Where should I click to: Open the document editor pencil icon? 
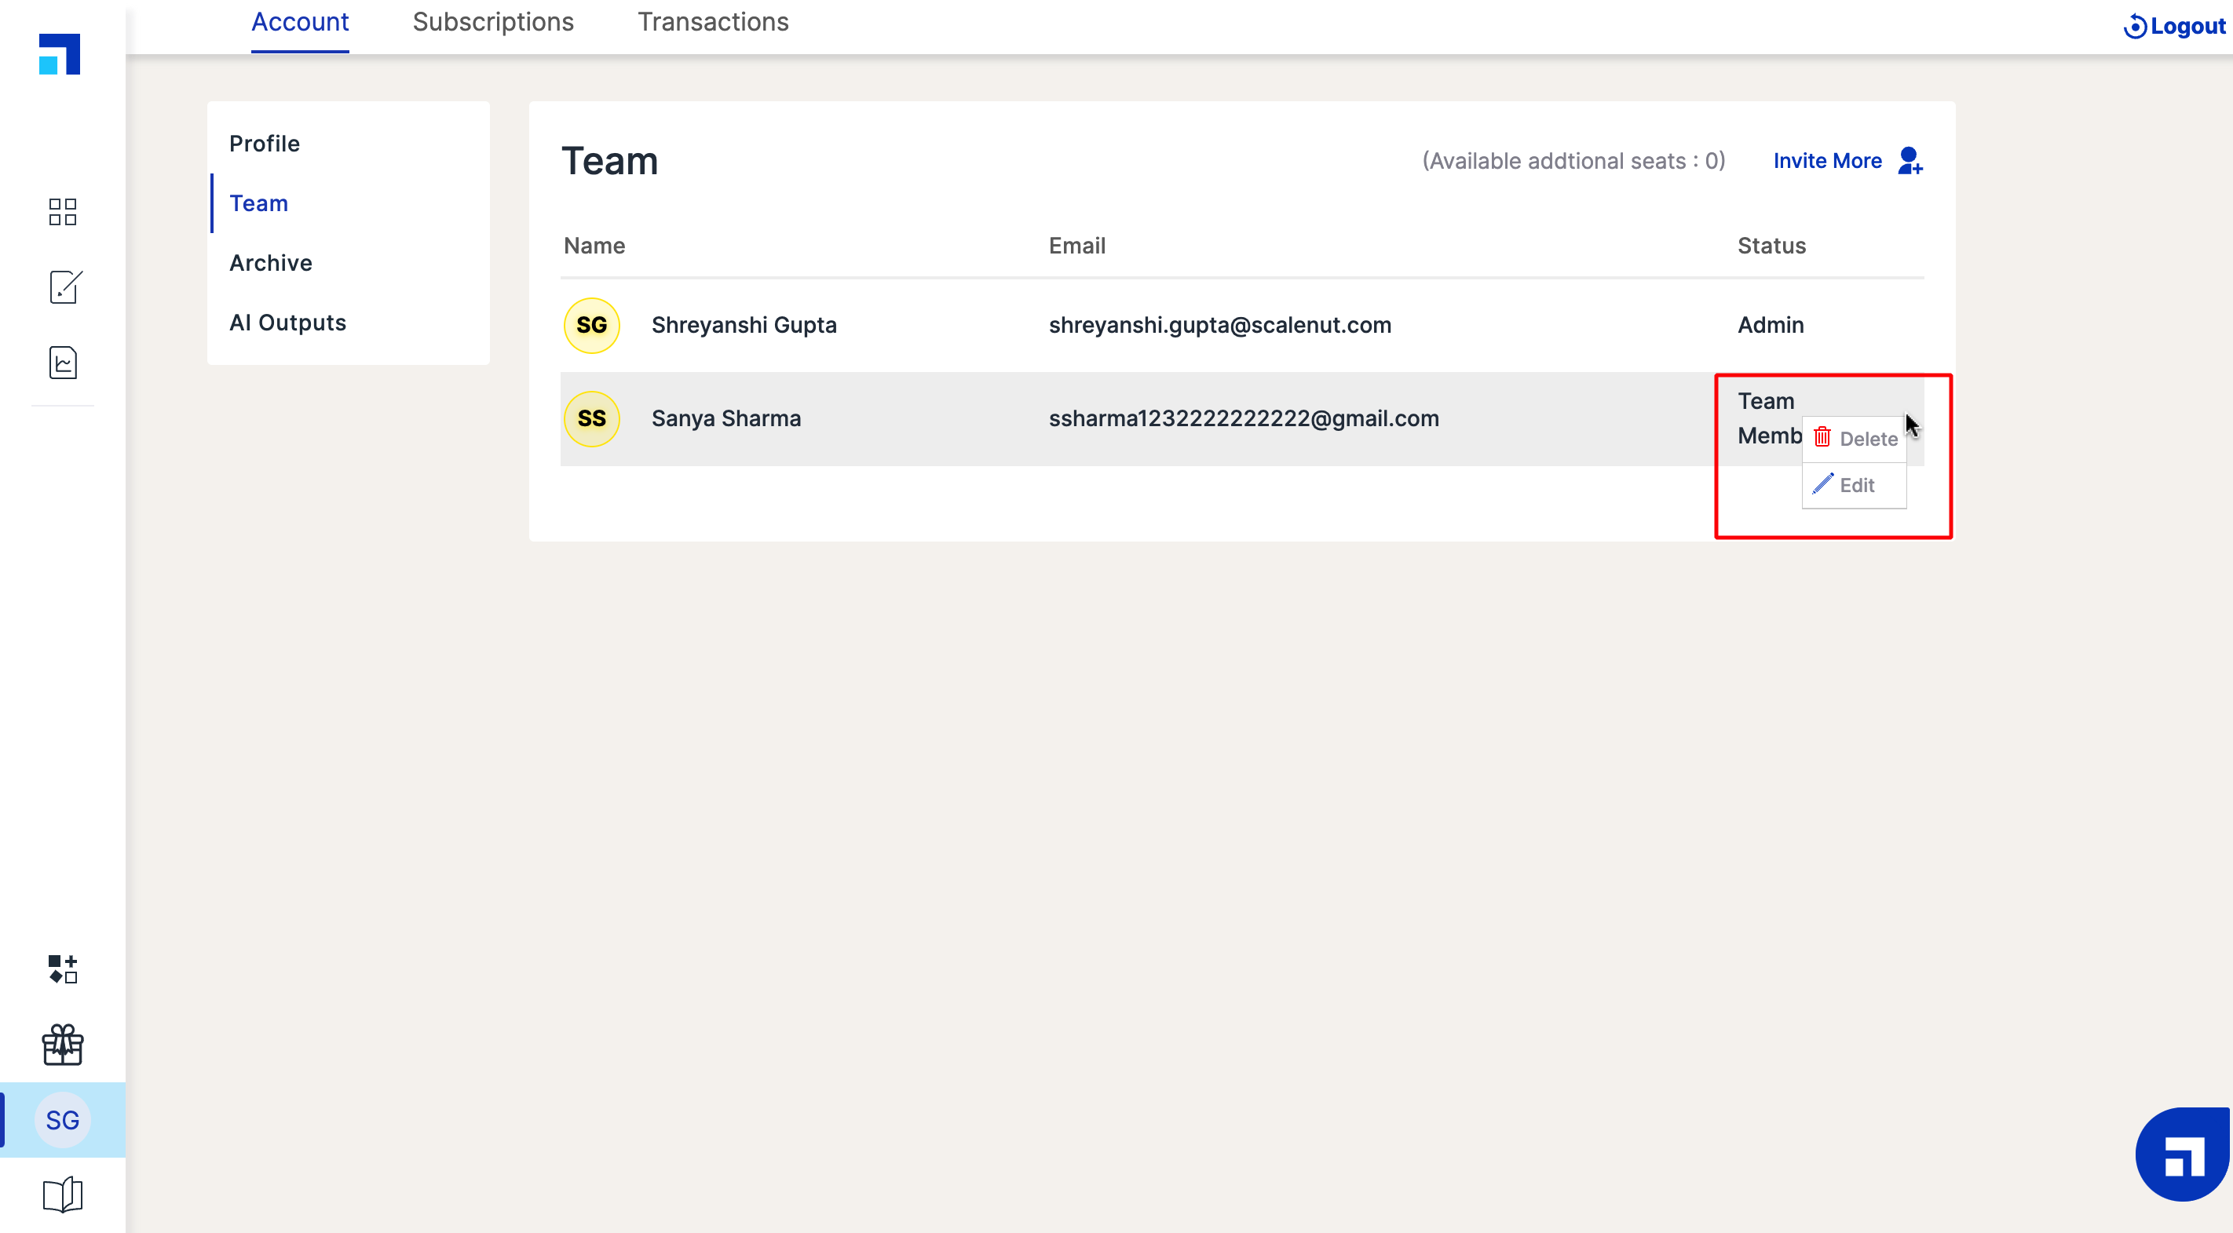[x=65, y=286]
